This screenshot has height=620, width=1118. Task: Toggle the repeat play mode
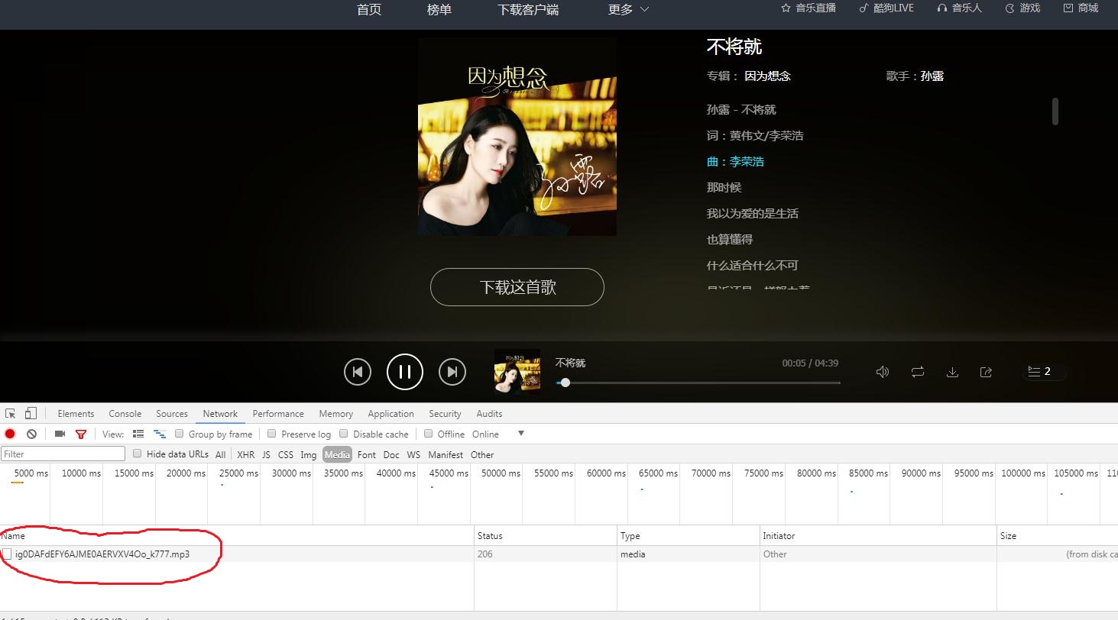point(917,372)
